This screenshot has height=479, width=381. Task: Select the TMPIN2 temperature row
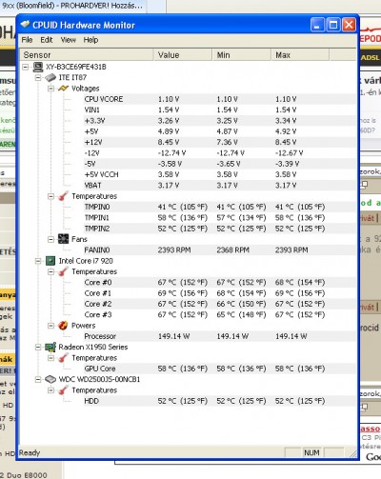[x=219, y=229]
